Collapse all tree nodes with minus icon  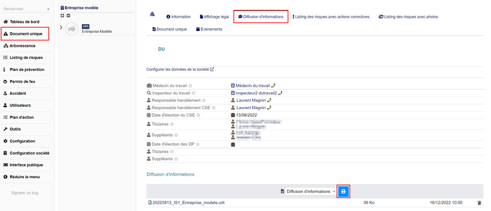pyautogui.click(x=68, y=16)
